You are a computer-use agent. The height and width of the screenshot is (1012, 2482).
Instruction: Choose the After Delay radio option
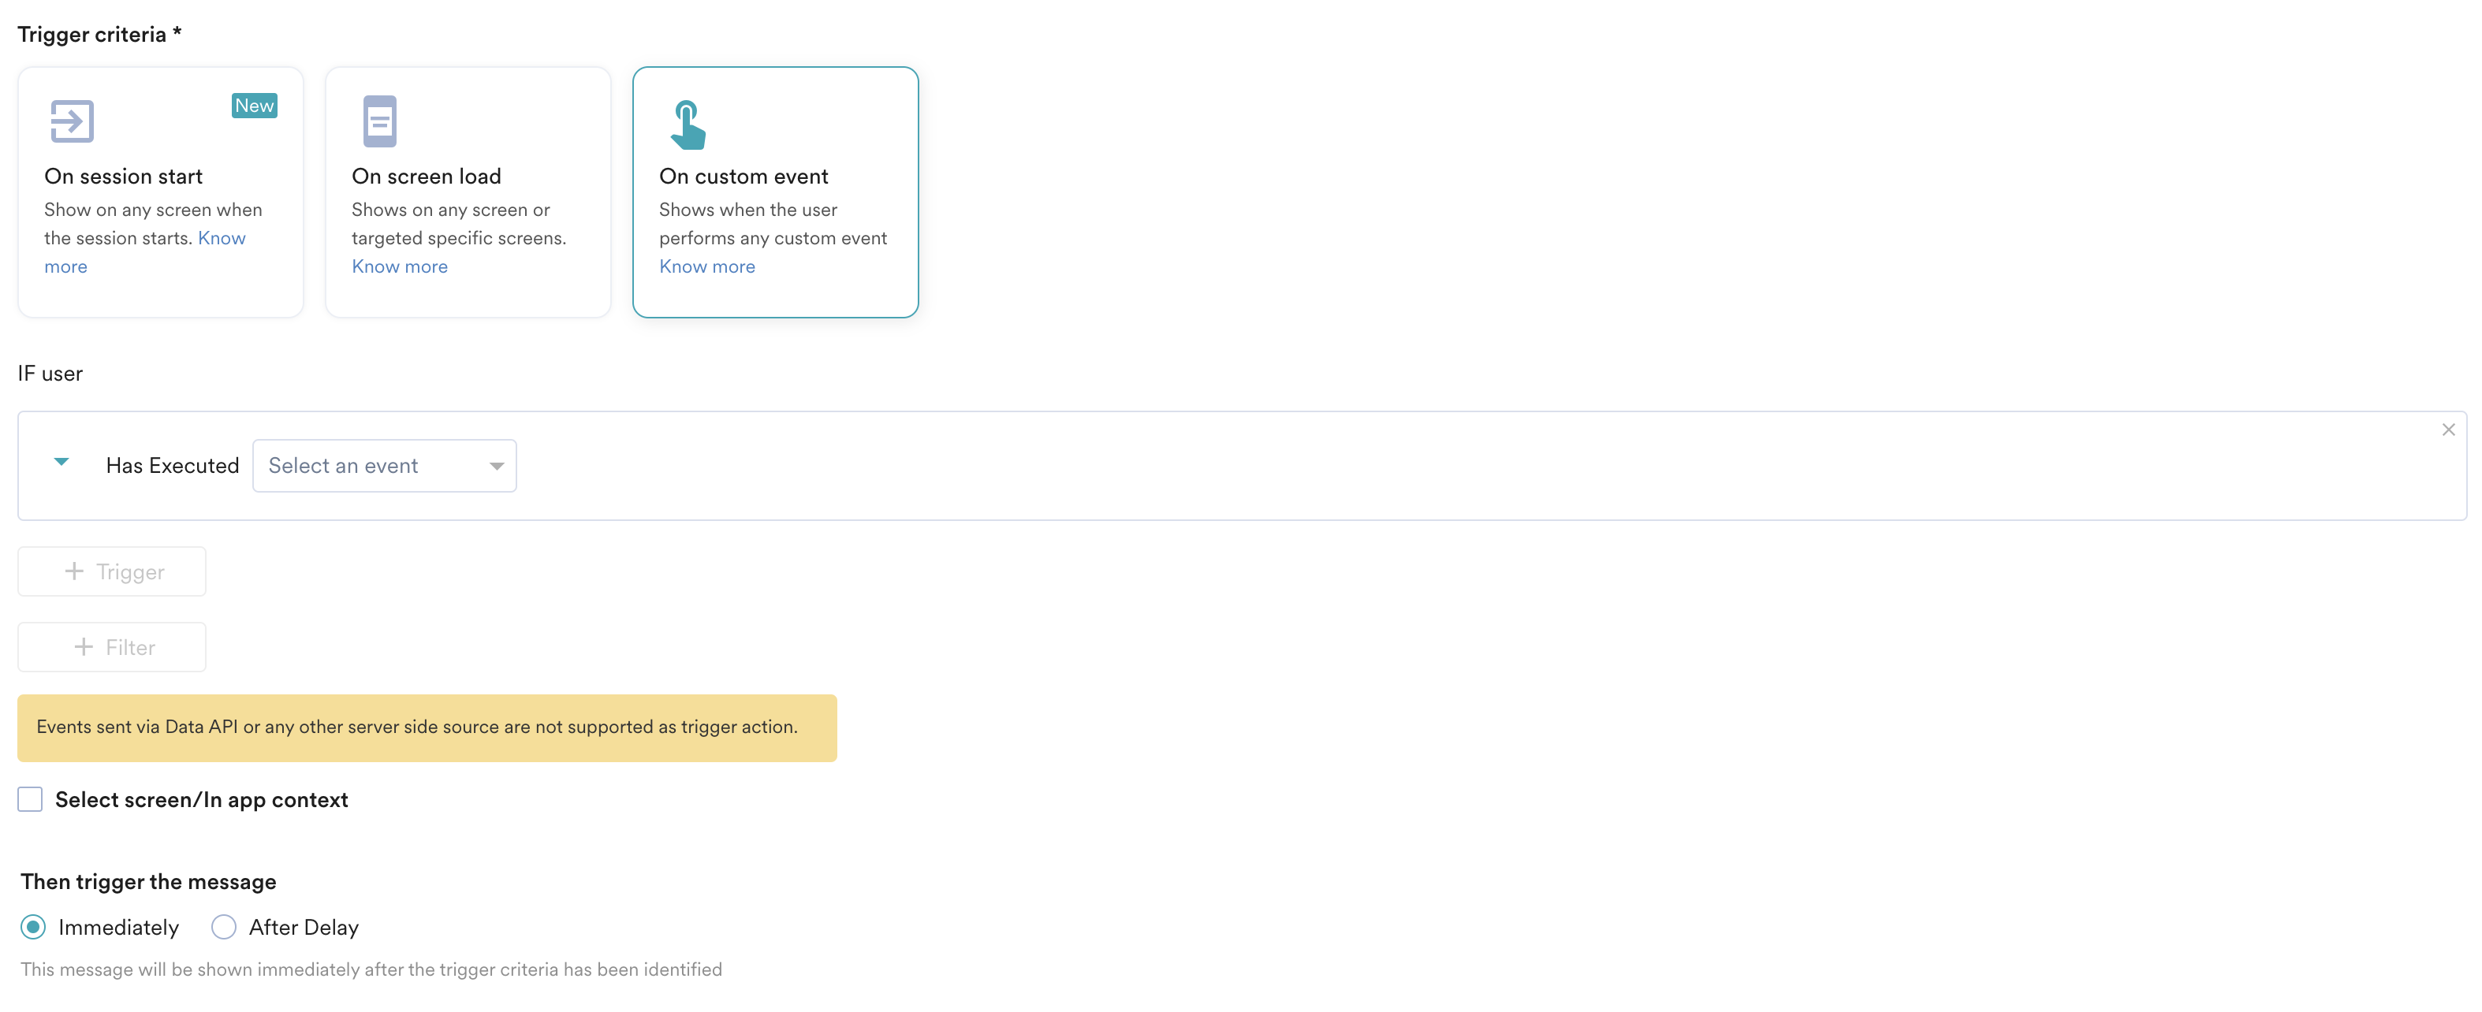coord(224,926)
